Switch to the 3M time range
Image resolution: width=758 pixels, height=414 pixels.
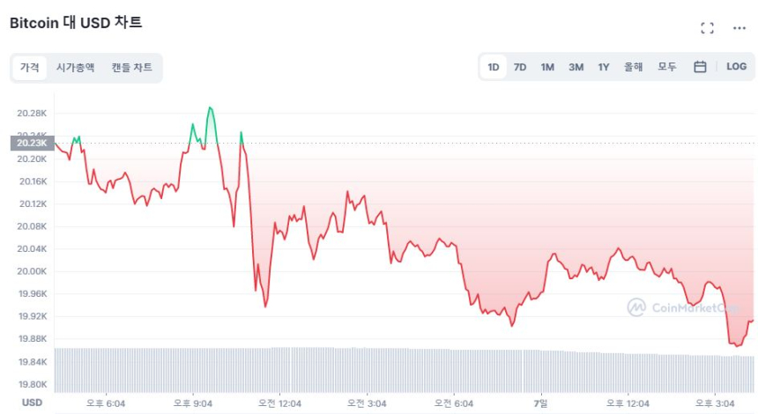(576, 67)
